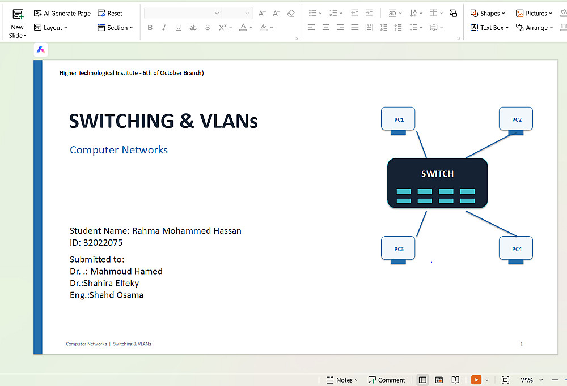Image resolution: width=567 pixels, height=386 pixels.
Task: Click the Reset button
Action: point(110,14)
